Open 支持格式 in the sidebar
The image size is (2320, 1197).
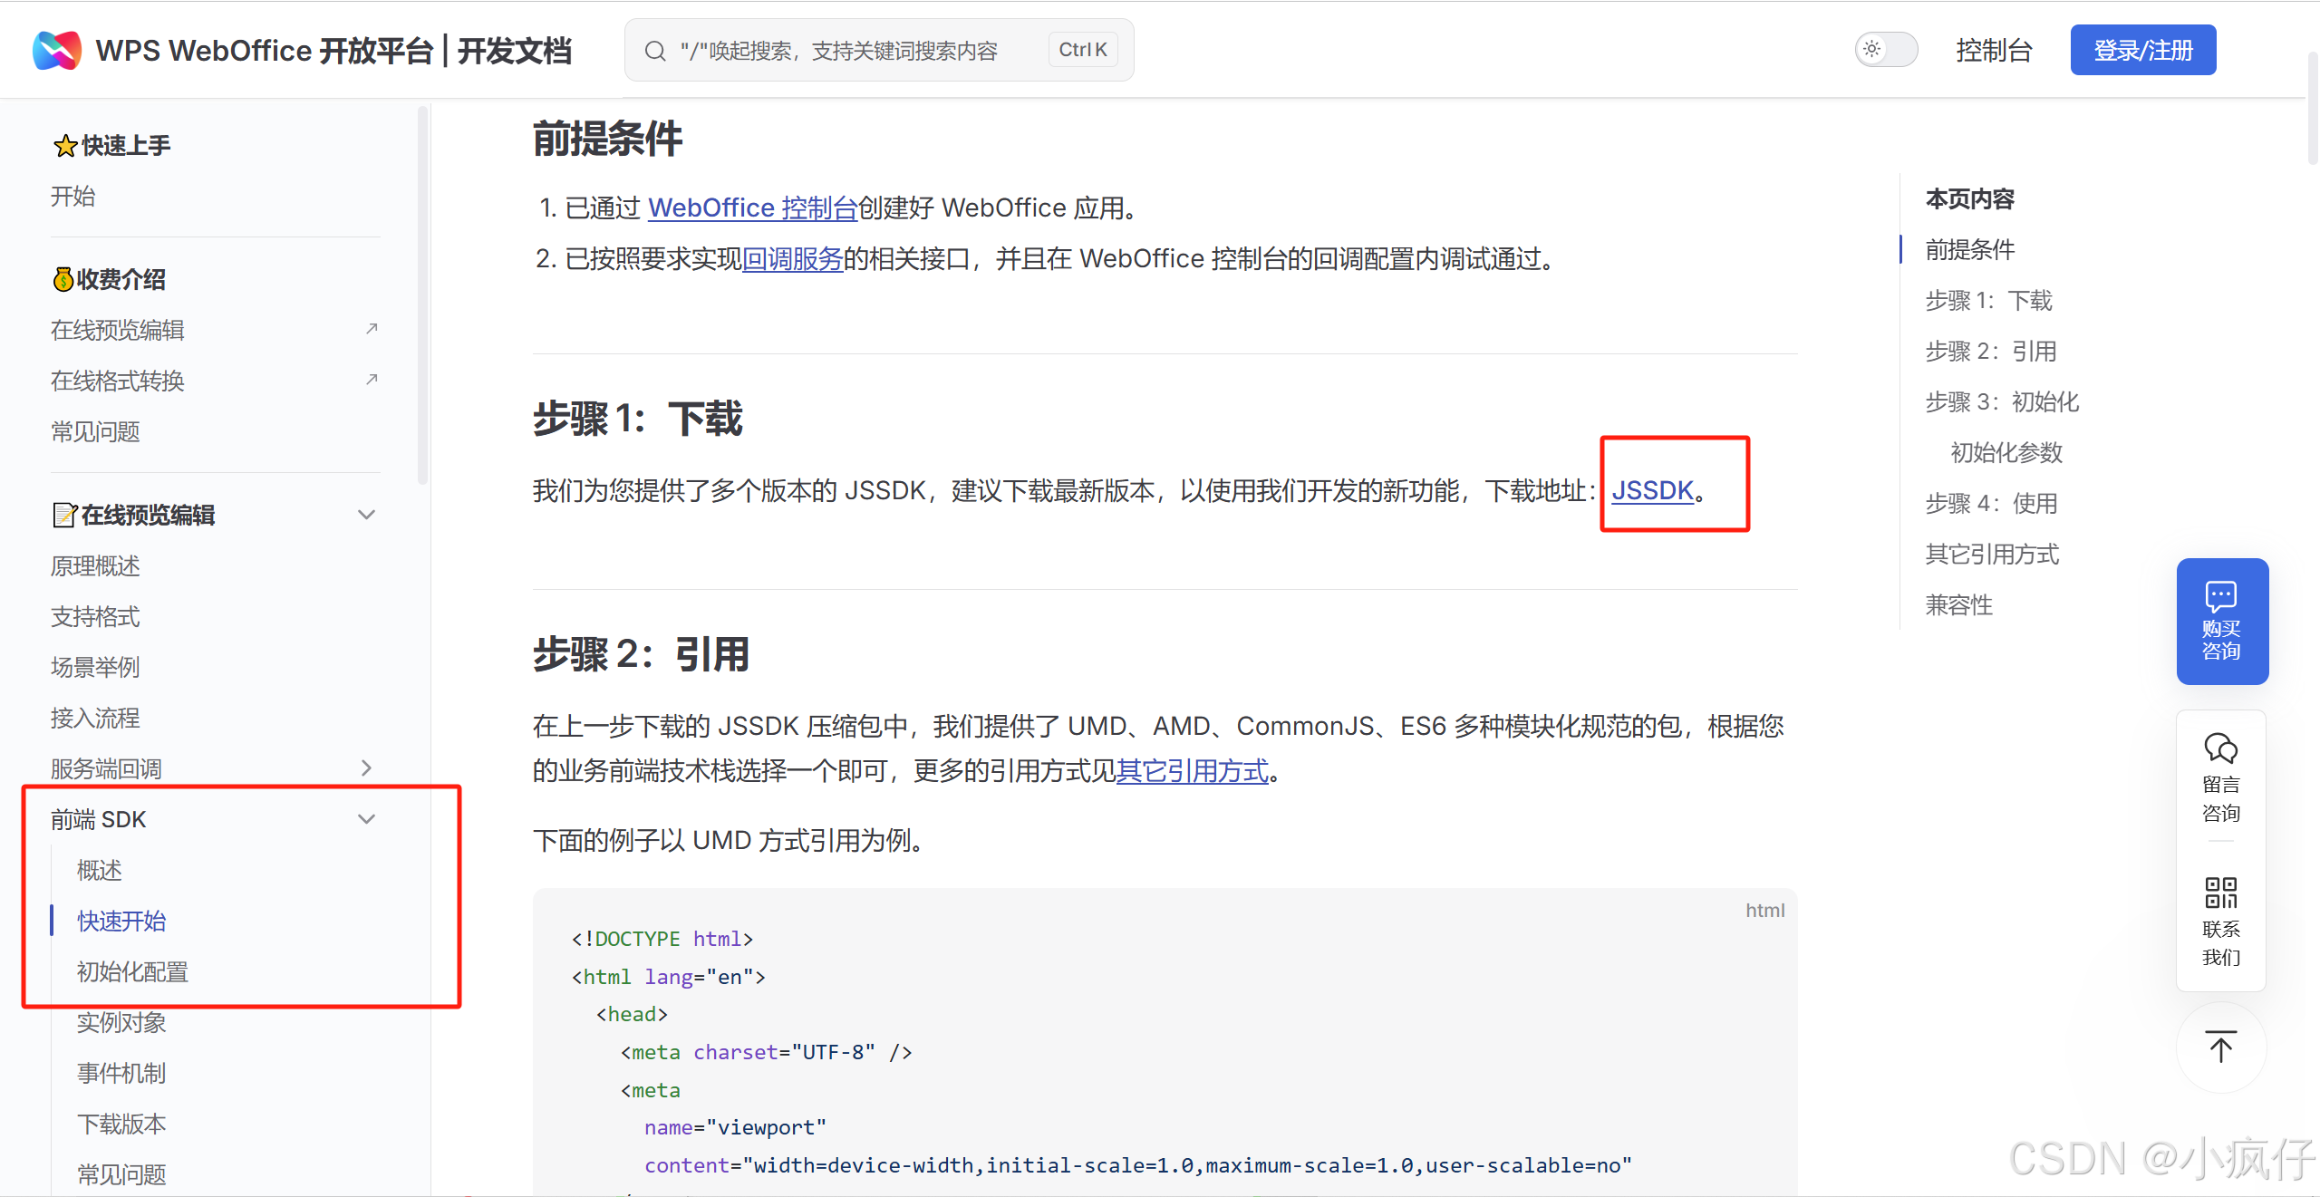(x=95, y=617)
